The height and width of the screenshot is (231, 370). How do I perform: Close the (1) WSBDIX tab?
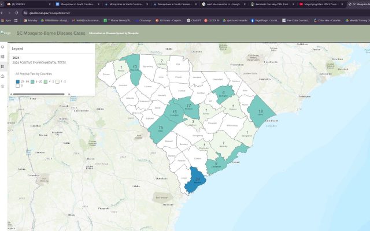[x=50, y=4]
